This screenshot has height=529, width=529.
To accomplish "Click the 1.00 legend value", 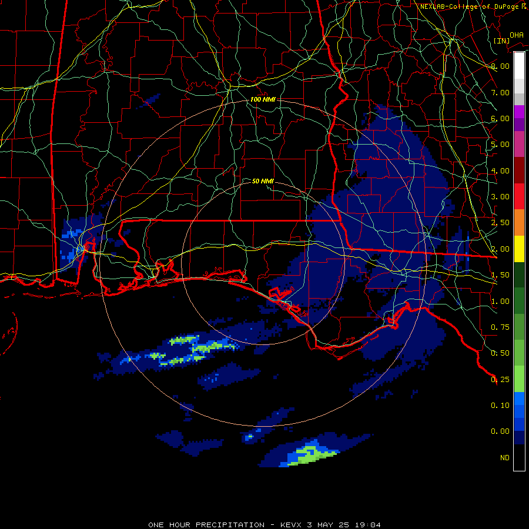I will tap(500, 302).
